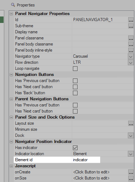
Task: Click onSize '<Click Button to edit>' text
Action: point(91,178)
